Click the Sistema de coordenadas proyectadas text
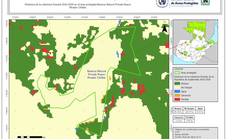The image size is (227, 139). pyautogui.click(x=192, y=129)
